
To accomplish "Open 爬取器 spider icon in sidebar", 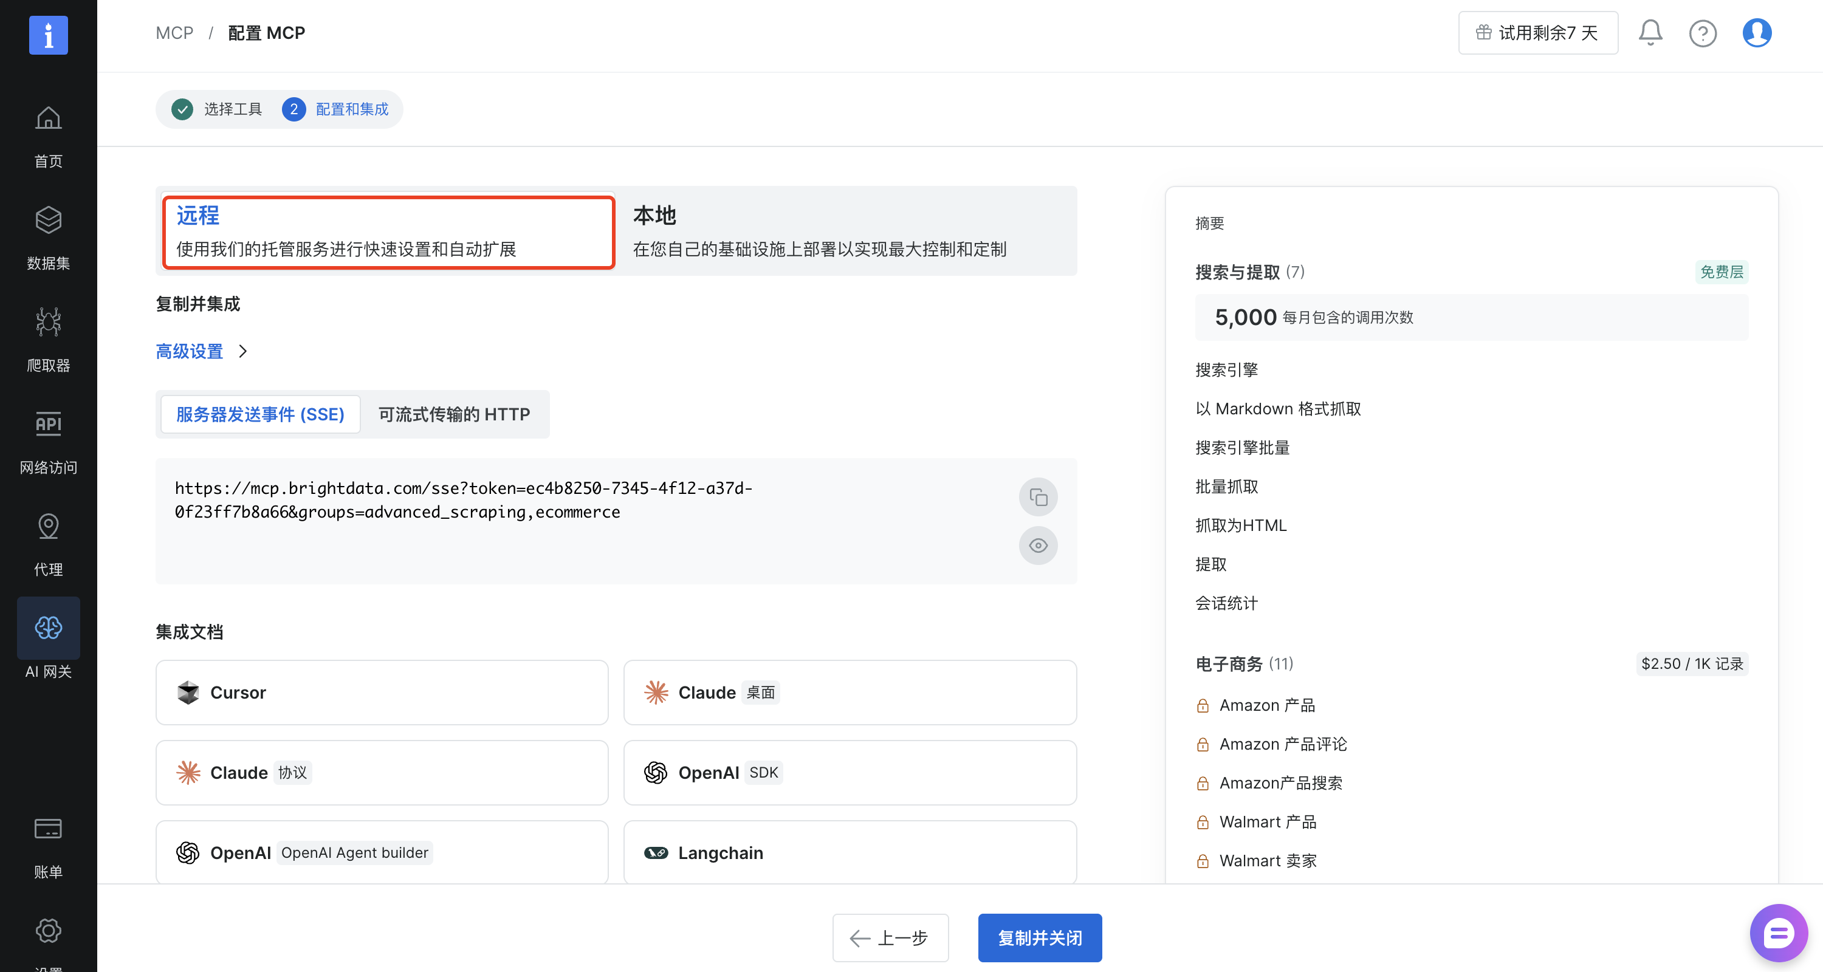I will (x=48, y=339).
